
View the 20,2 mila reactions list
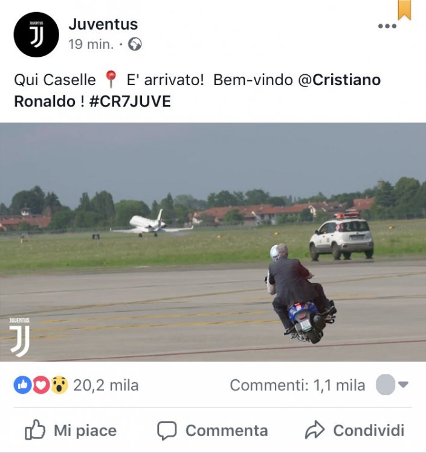(x=106, y=385)
